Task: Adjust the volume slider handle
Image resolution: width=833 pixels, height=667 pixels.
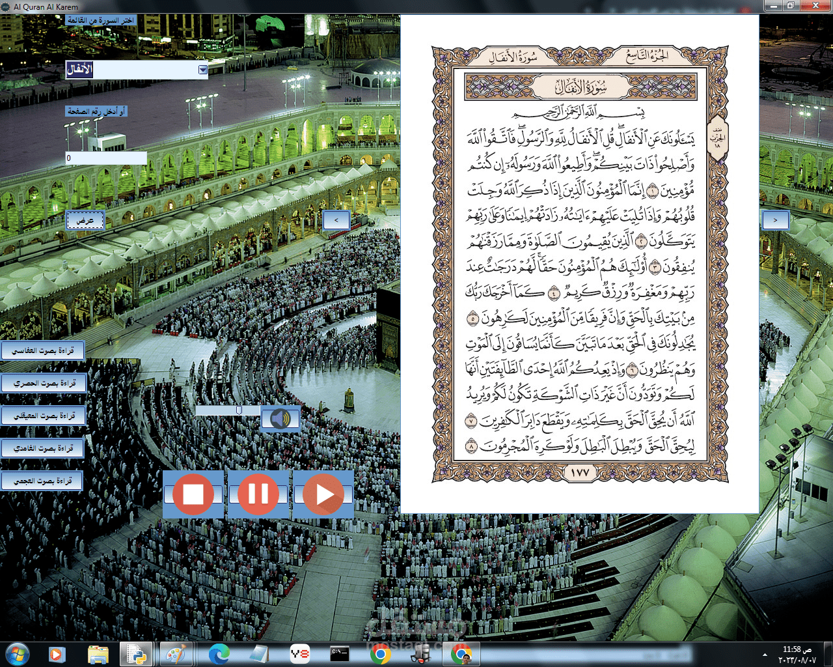Action: coord(239,410)
